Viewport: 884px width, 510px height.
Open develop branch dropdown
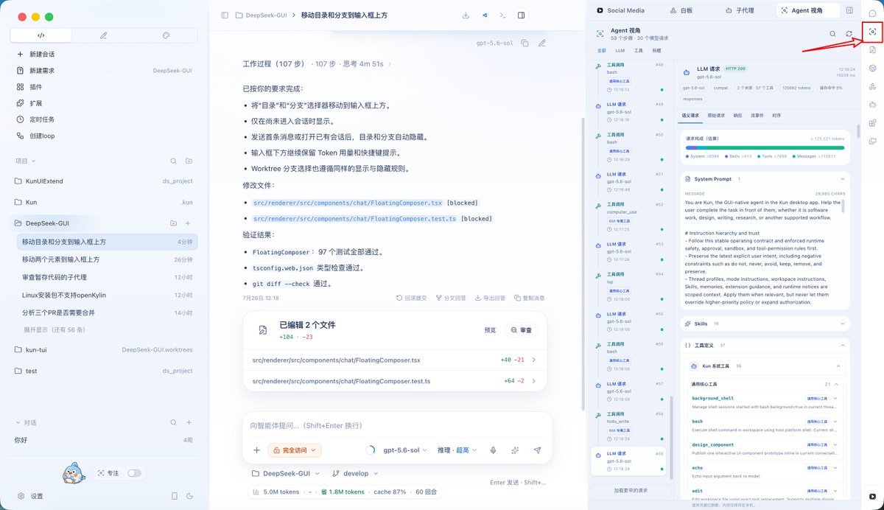point(354,473)
